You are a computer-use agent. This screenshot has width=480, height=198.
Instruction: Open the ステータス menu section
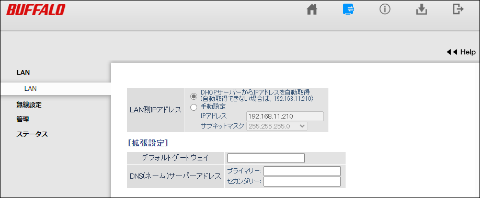point(32,134)
